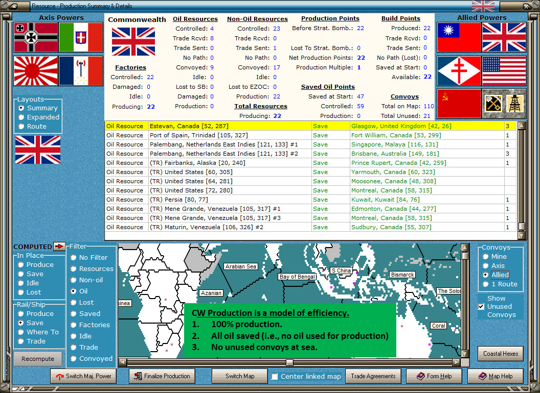
Task: Click the resource list scroll-down arrow
Action: (522, 235)
